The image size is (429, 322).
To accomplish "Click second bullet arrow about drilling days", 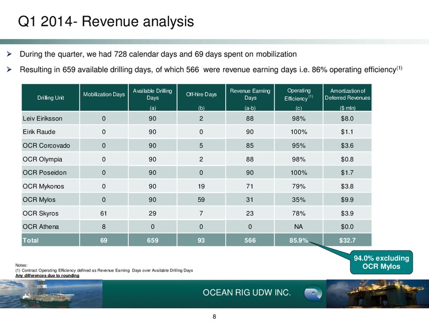I will 9,70.
